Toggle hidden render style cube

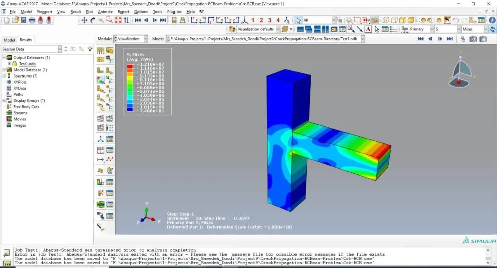[x=394, y=20]
